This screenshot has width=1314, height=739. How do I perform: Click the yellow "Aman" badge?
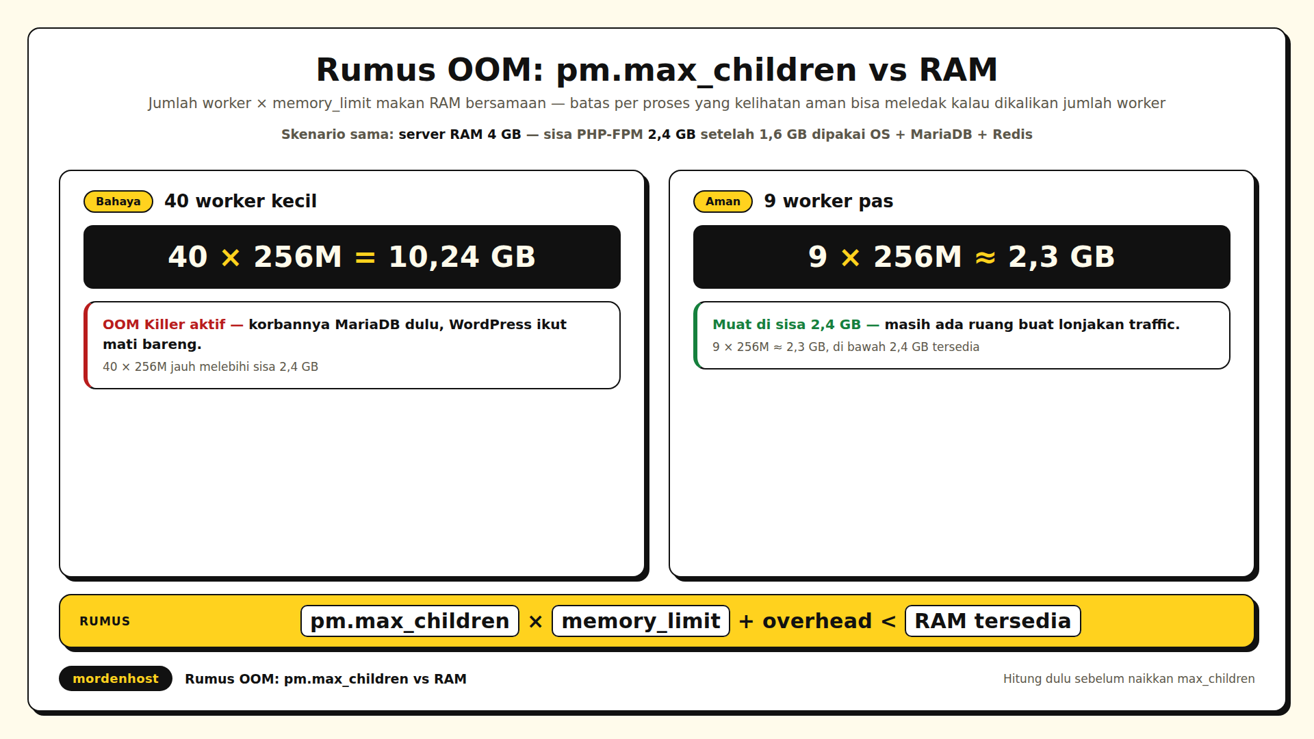pos(723,201)
